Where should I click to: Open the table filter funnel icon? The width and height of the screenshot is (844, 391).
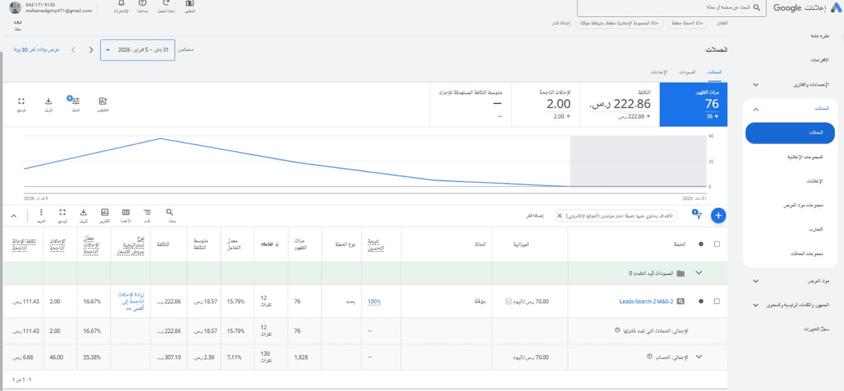698,216
